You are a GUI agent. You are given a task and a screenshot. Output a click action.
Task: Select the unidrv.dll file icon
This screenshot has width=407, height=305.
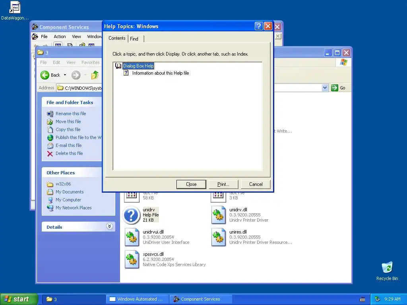(218, 215)
